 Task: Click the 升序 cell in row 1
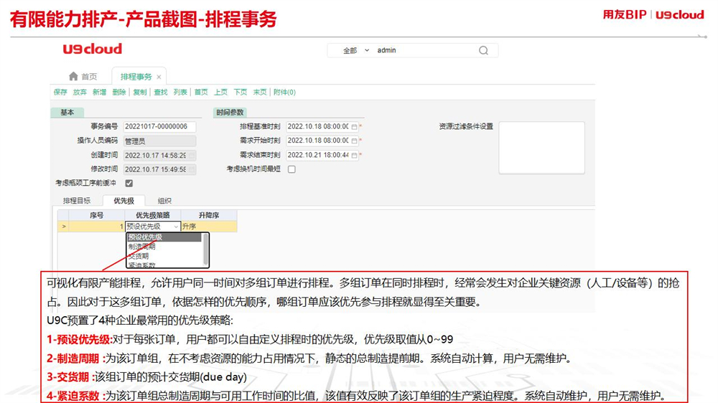click(x=209, y=227)
